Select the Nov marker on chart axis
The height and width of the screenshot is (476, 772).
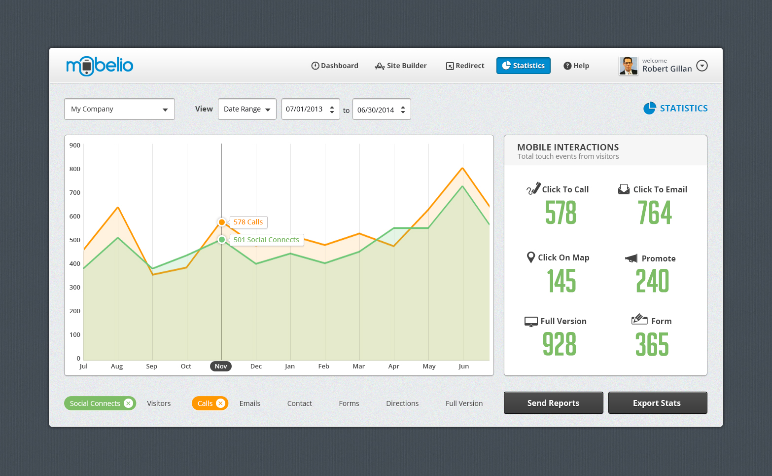[x=221, y=366]
